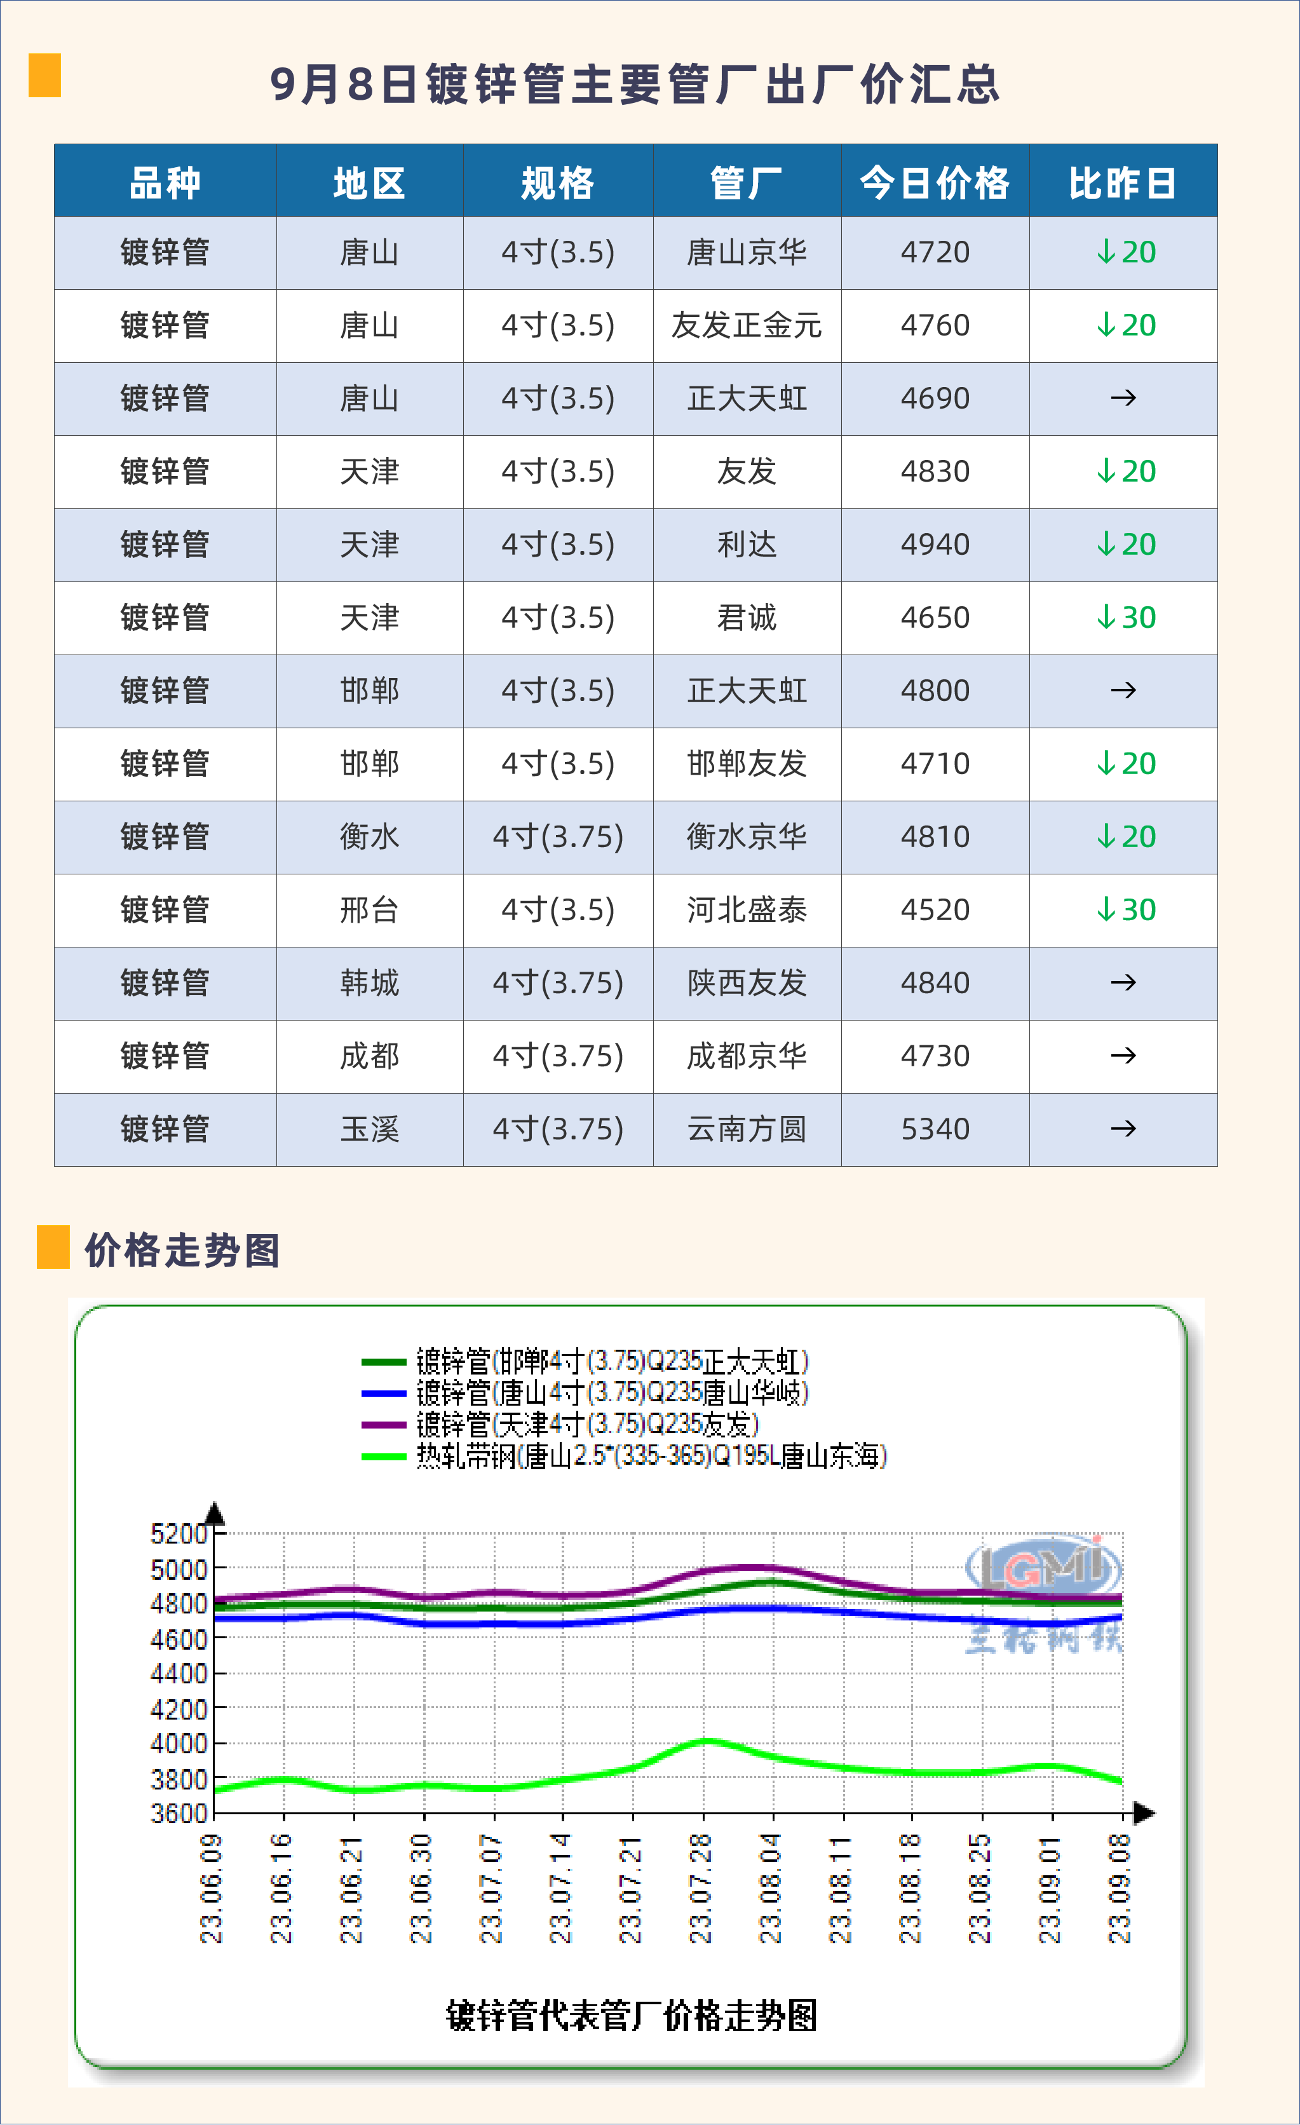Click the 23.09.08 date label on axis

pos(1119,1889)
